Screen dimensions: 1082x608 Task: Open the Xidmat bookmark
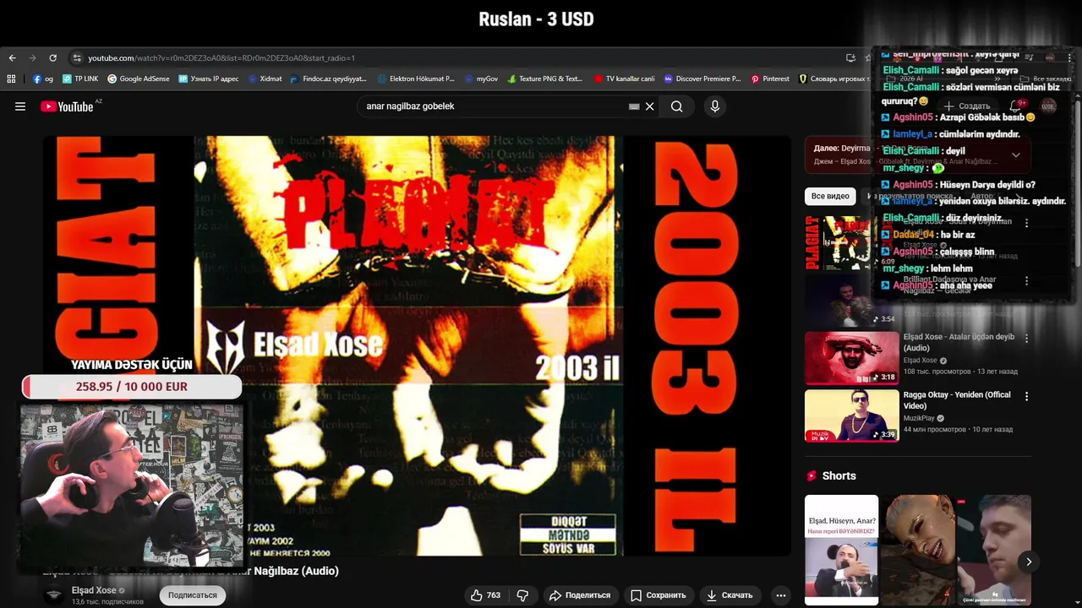click(265, 79)
